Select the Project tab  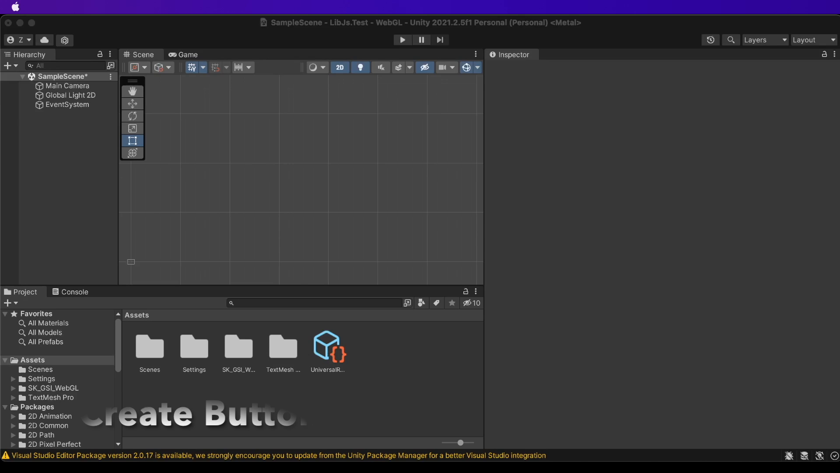click(x=21, y=292)
